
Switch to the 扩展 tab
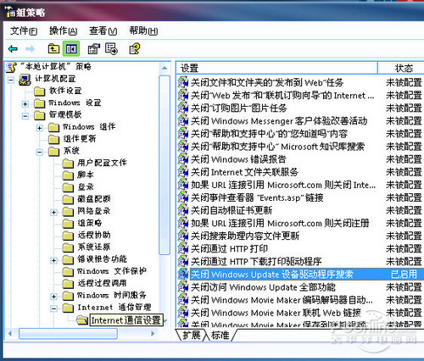[x=191, y=335]
